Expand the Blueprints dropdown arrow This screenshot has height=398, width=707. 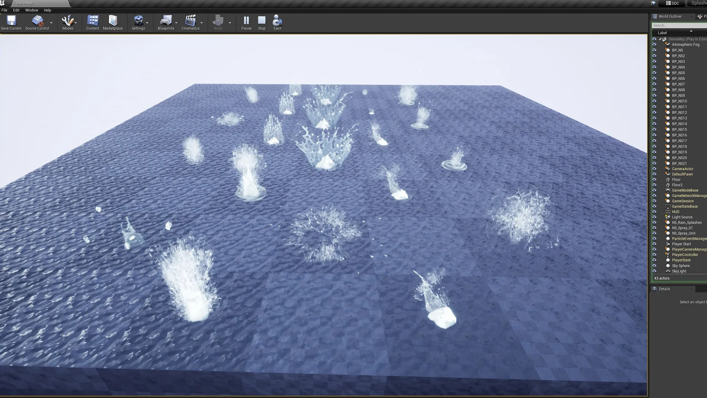click(176, 23)
